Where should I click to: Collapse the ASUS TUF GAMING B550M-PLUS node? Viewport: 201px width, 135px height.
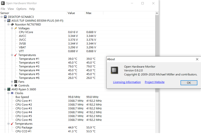pos(5,21)
